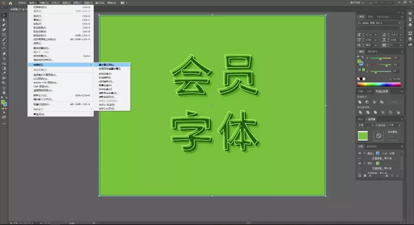Click the Home icon in the top bar
Image resolution: width=414 pixels, height=225 pixels.
[11, 3]
